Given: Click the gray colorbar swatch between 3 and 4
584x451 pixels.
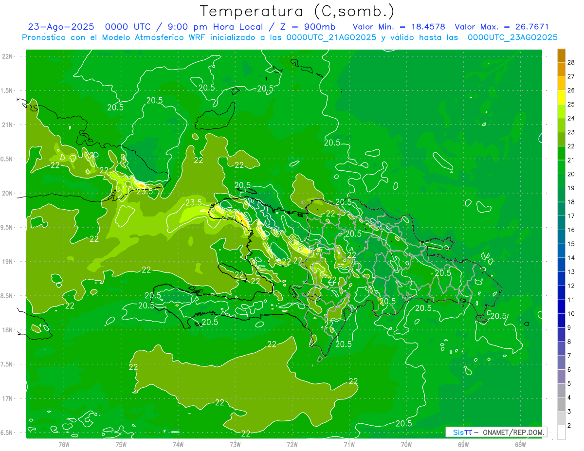Looking at the screenshot, I should point(561,404).
